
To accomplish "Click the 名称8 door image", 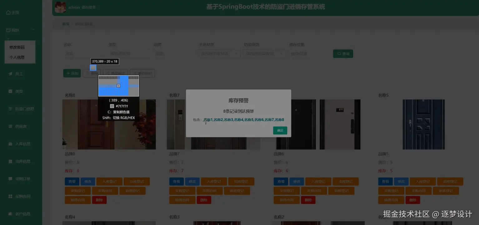I will [109, 124].
